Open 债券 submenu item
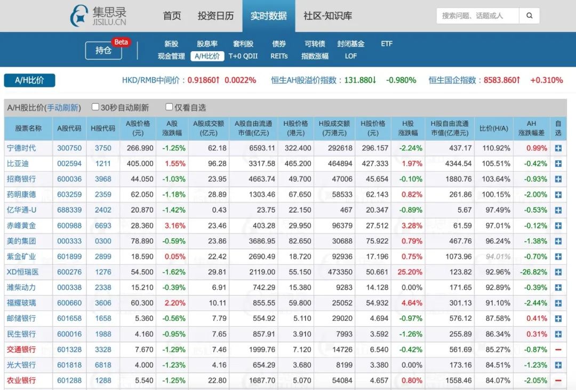 coord(279,44)
